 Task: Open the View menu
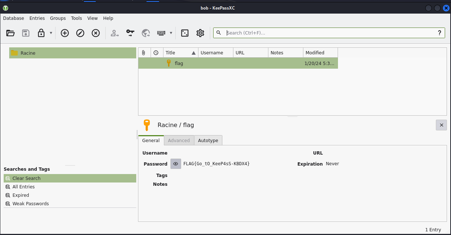tap(92, 18)
